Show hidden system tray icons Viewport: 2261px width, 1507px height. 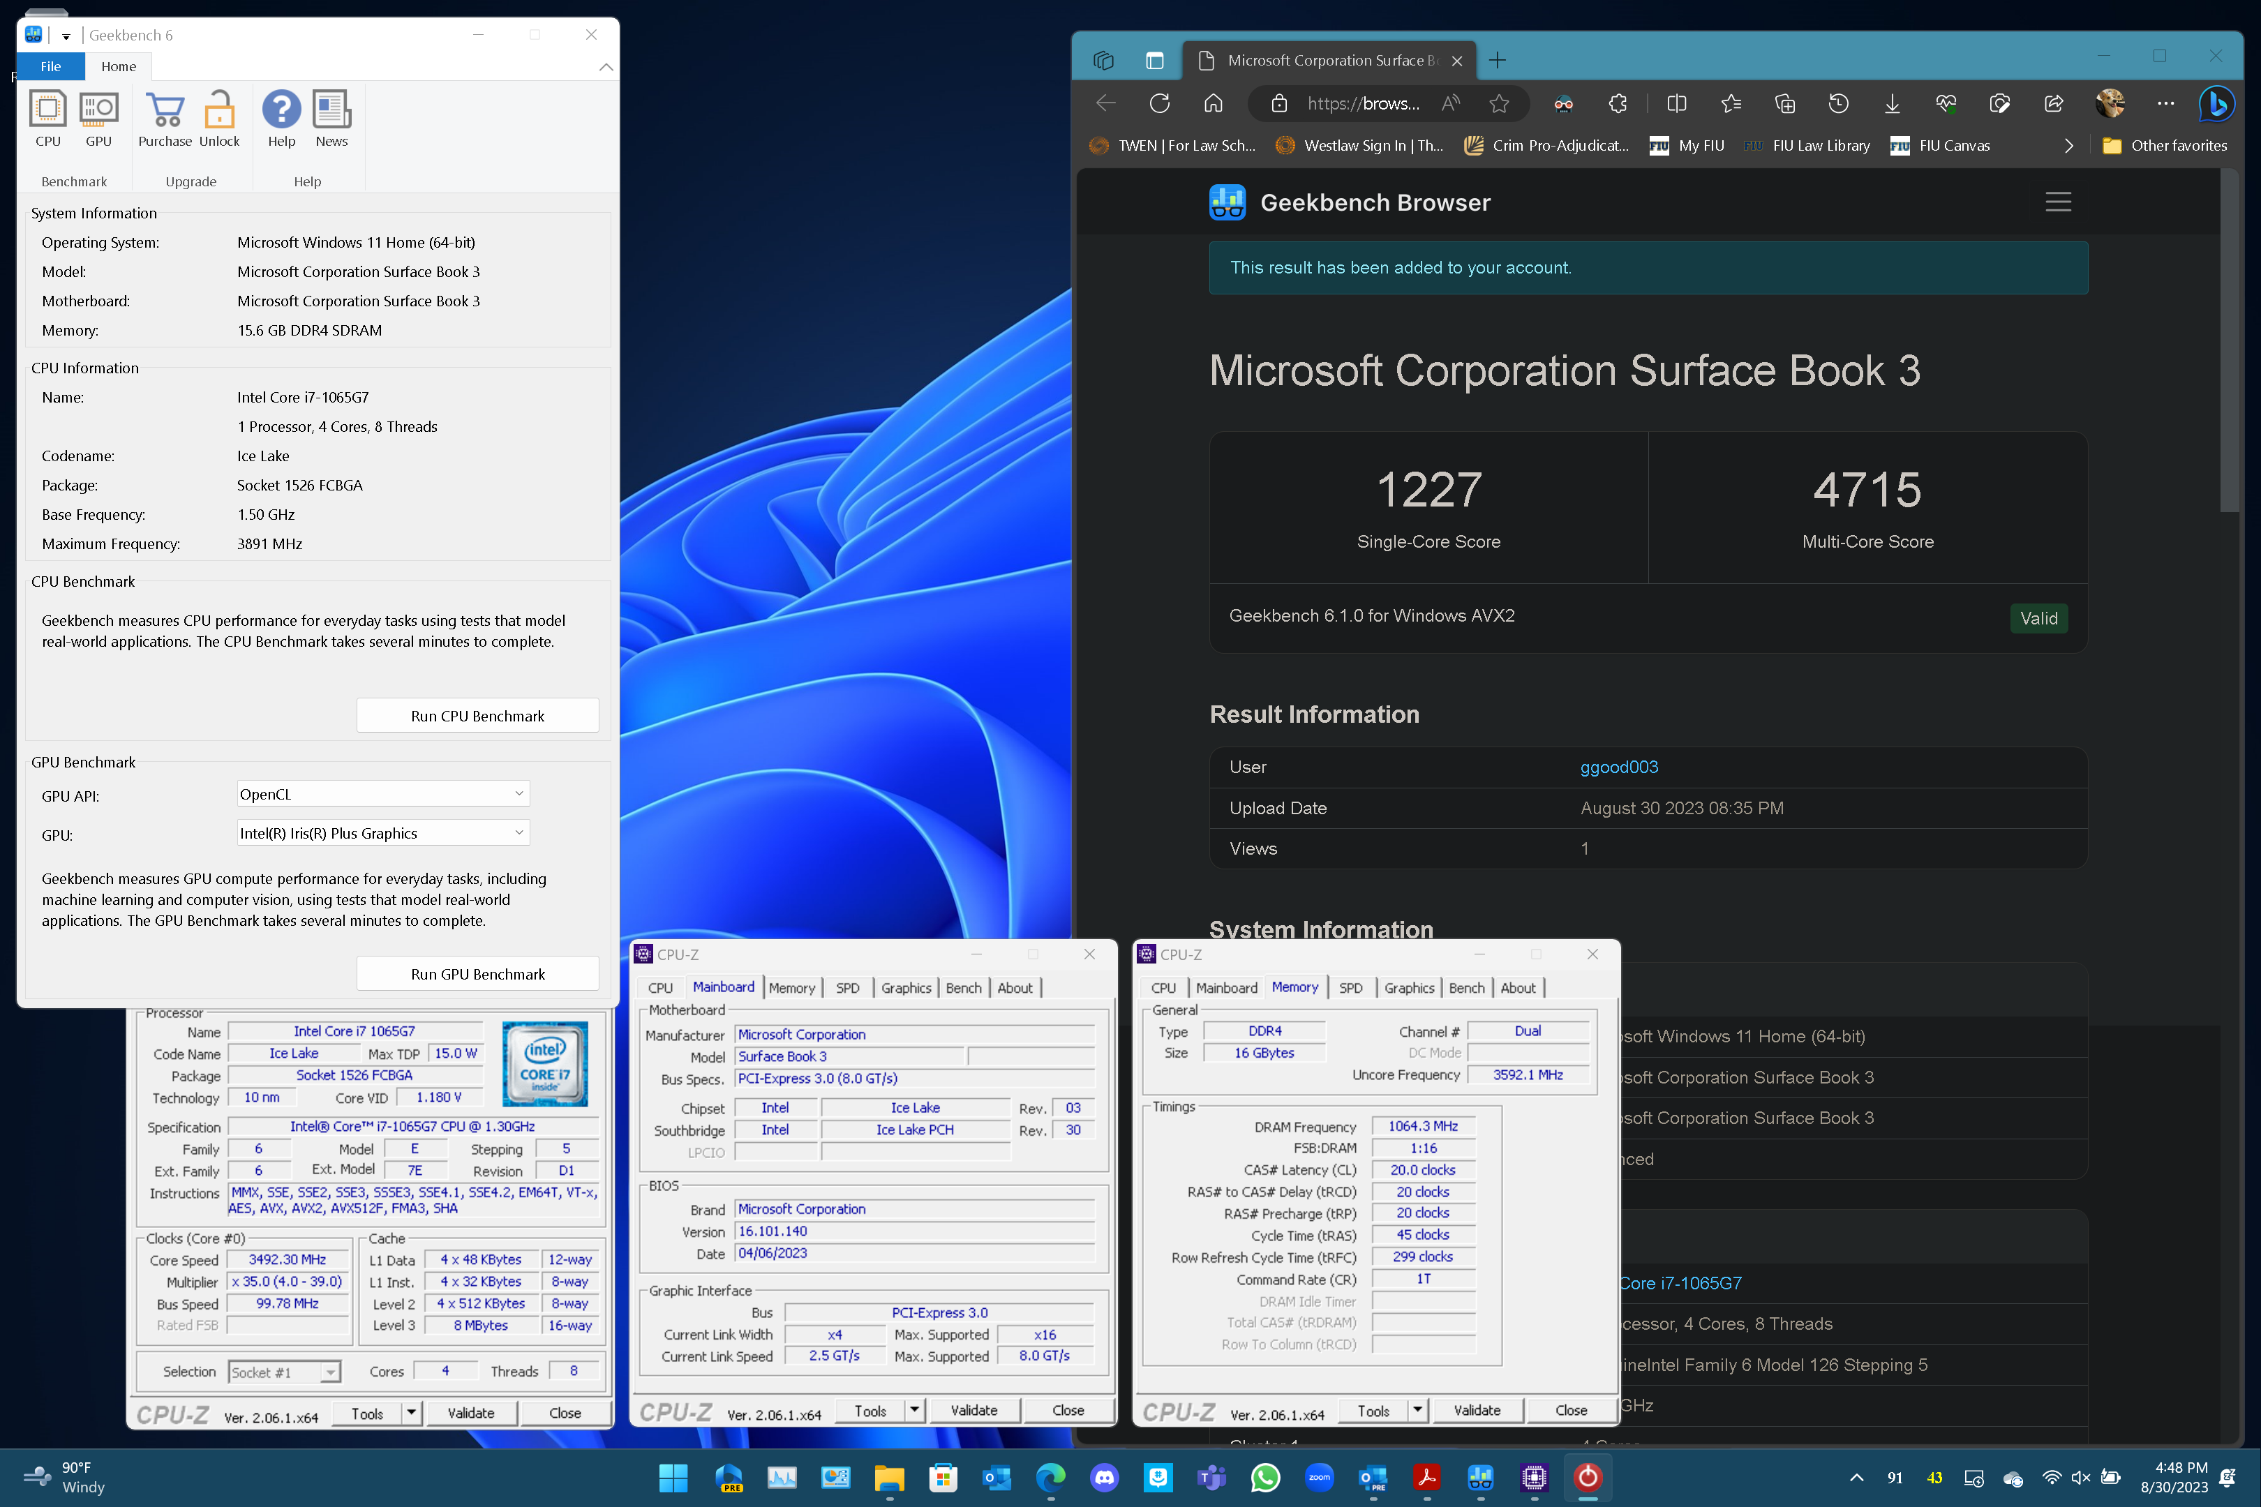[x=1856, y=1477]
